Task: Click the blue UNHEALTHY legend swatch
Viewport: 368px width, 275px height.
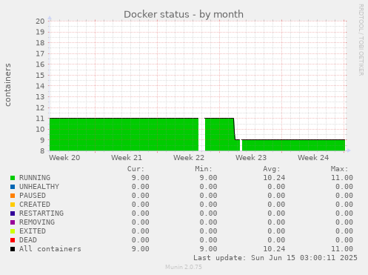Action: 13,187
